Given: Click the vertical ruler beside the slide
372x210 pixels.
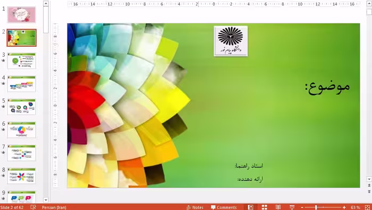Looking at the screenshot, I should tap(55, 106).
